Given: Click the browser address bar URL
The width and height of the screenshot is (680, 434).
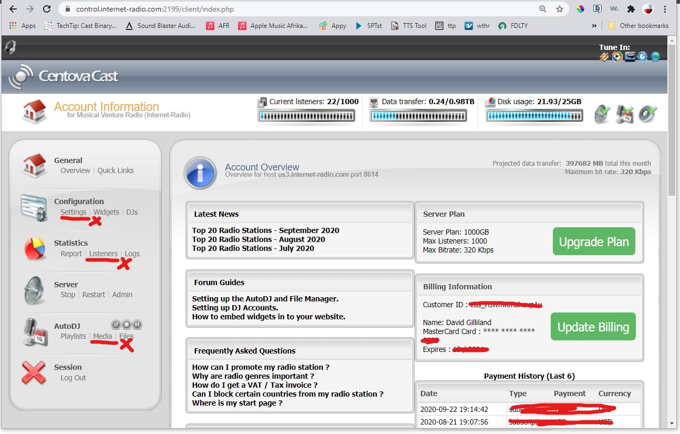Looking at the screenshot, I should (155, 9).
